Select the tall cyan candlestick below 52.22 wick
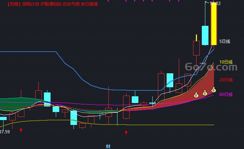The image size is (244, 149). click(205, 35)
